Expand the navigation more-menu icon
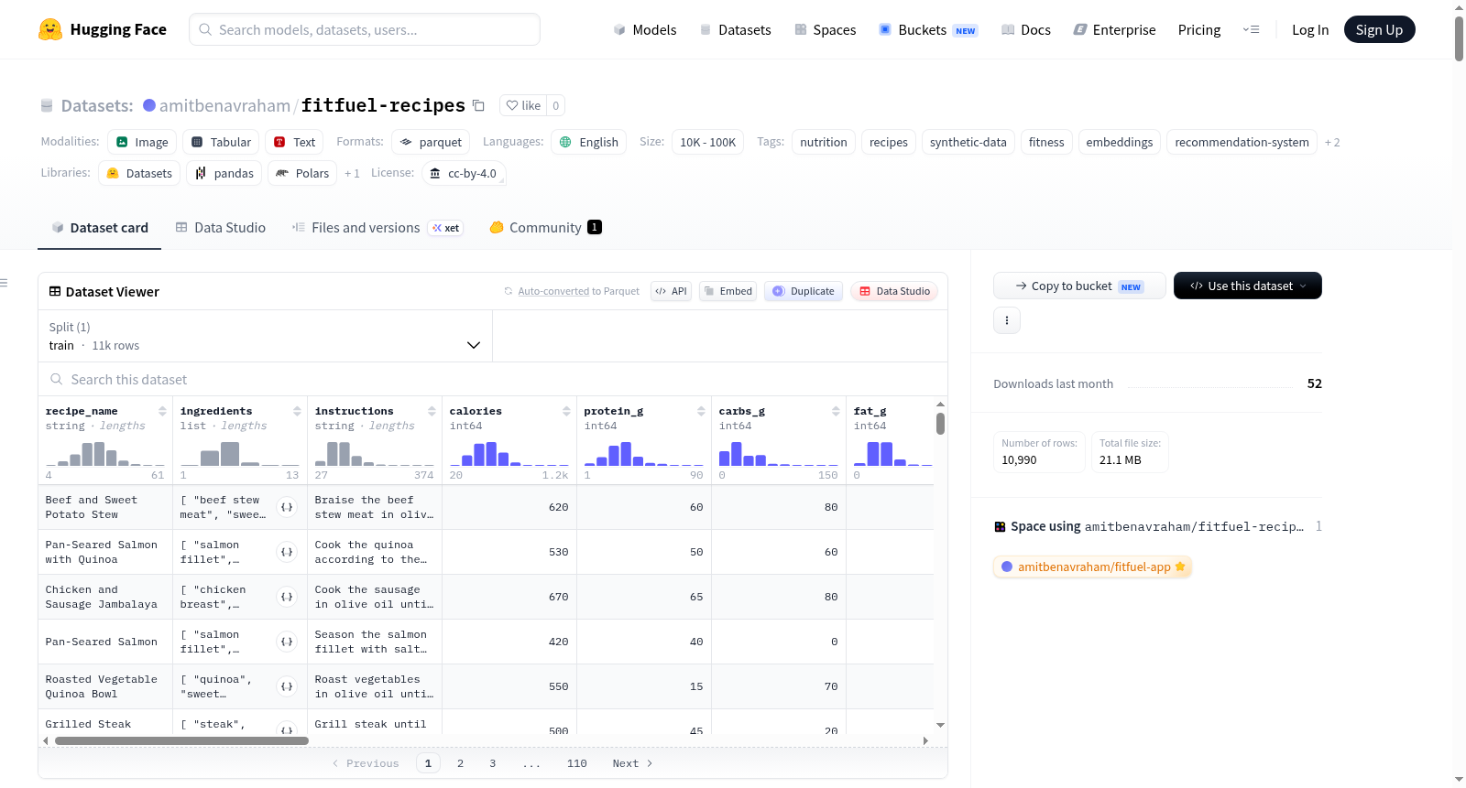The image size is (1466, 788). [1251, 29]
